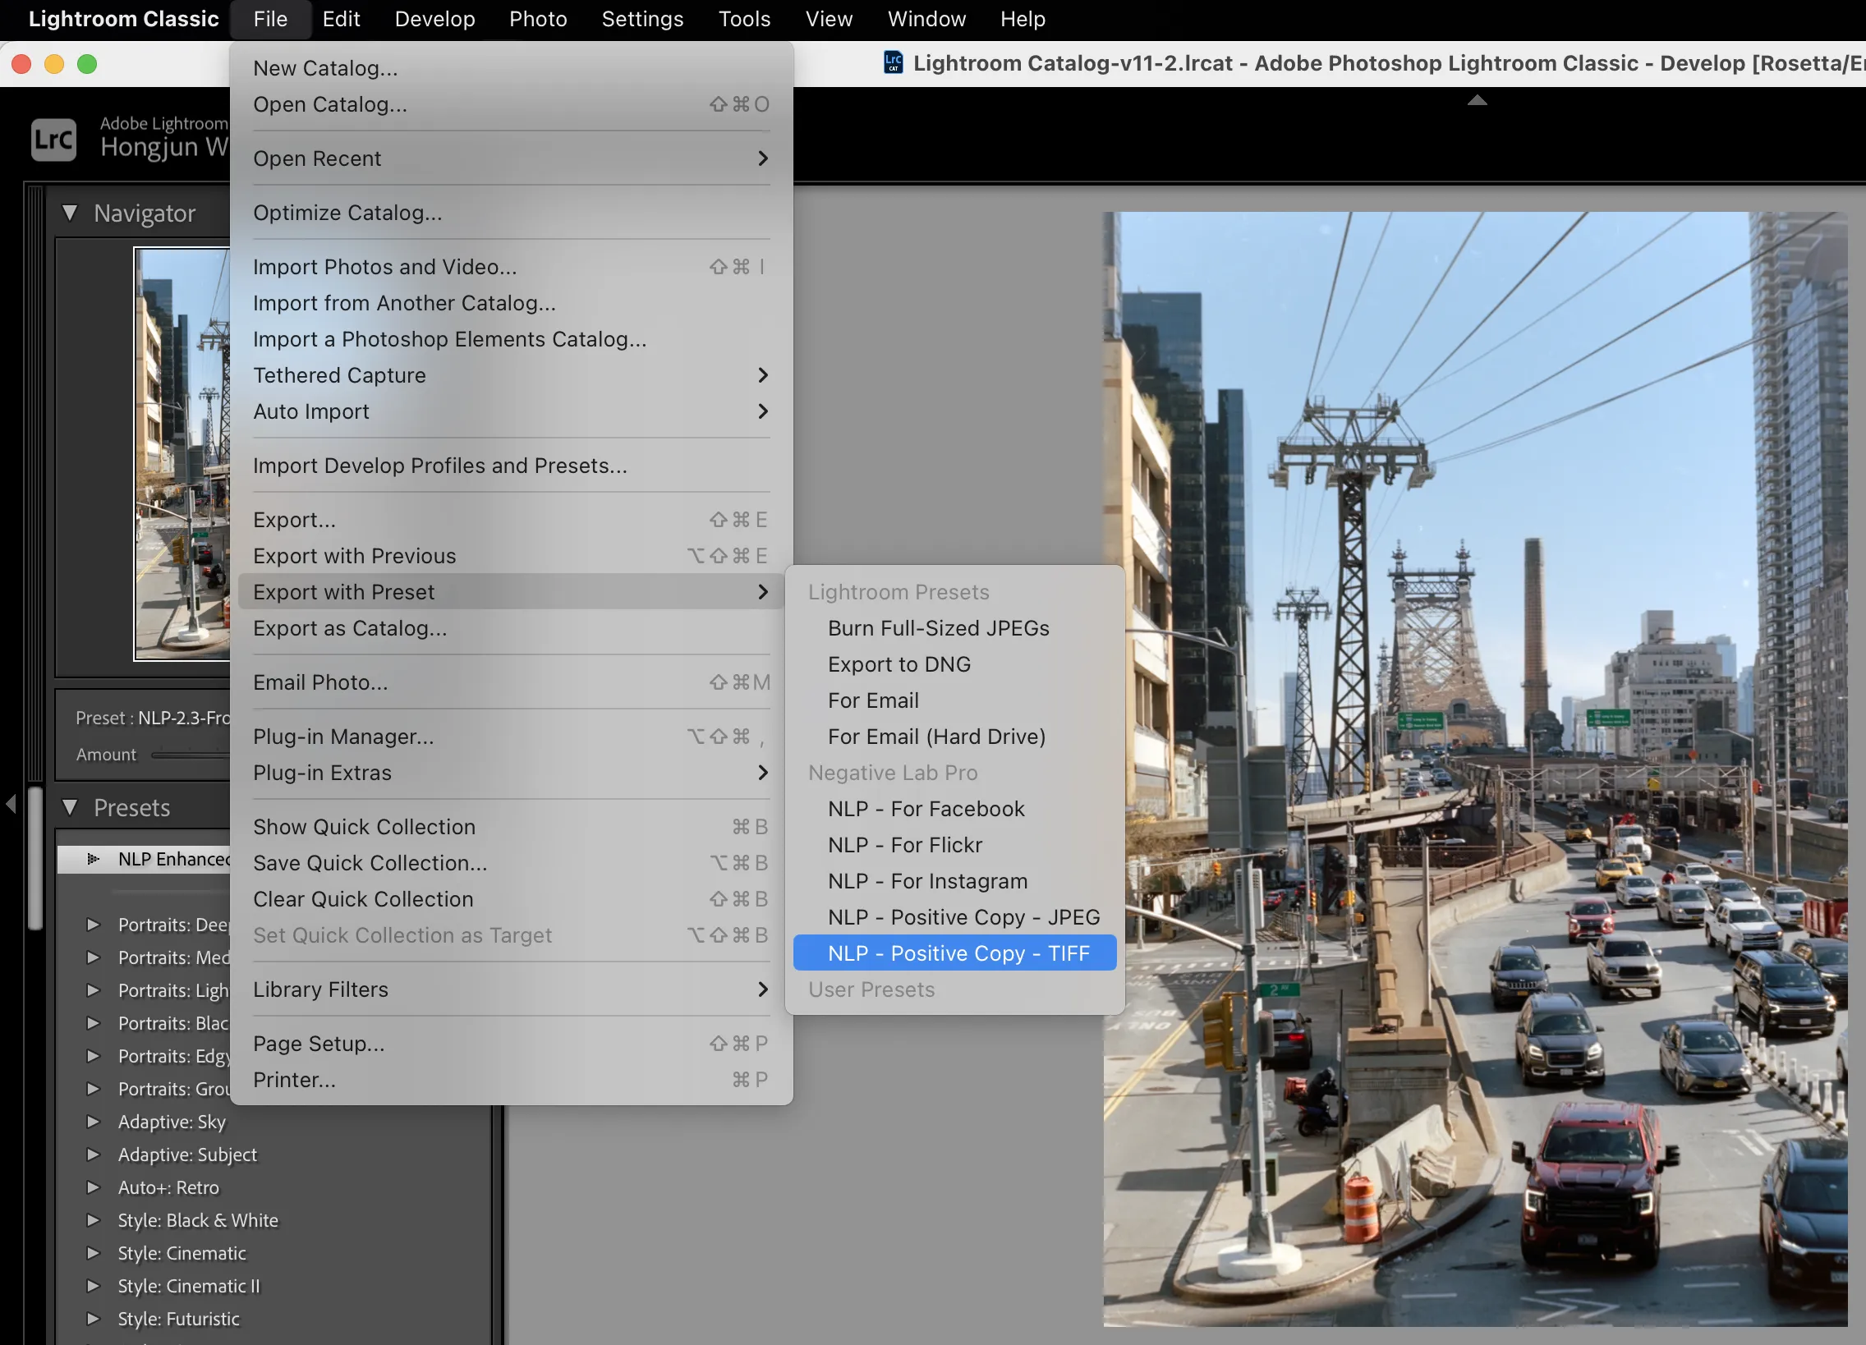Expand the Style: Futuristic preset group

coord(93,1319)
